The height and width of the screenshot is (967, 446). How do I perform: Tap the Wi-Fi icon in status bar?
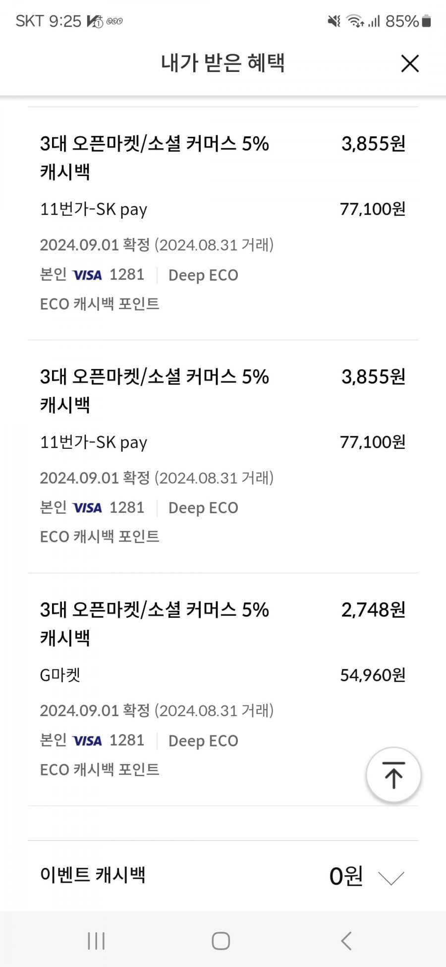pyautogui.click(x=355, y=21)
